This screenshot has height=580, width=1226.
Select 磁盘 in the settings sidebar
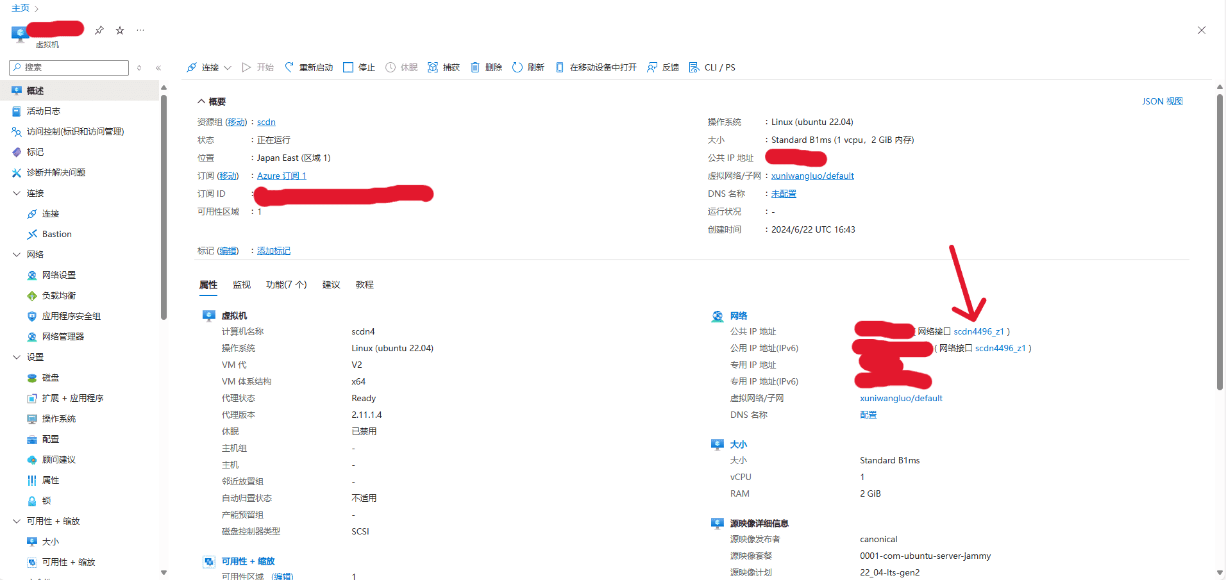[49, 377]
